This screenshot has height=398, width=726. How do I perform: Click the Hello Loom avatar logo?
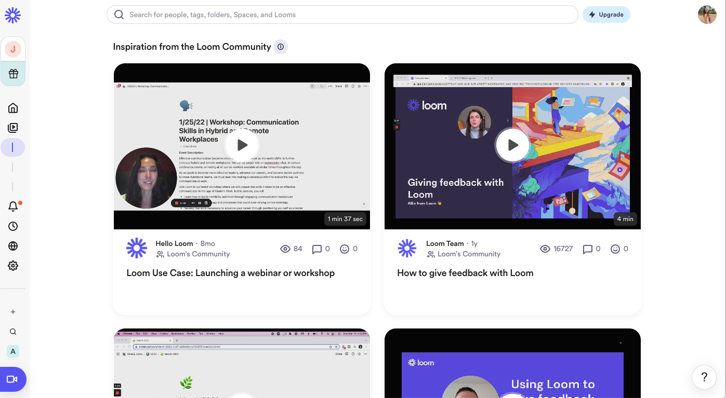[137, 248]
